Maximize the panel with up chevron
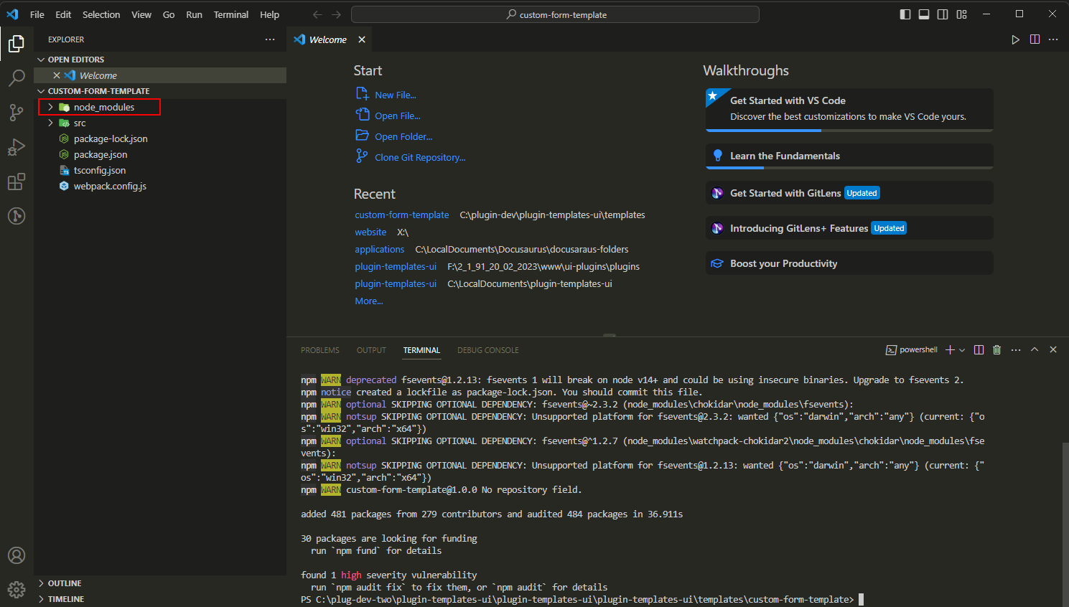The image size is (1069, 607). click(1035, 349)
